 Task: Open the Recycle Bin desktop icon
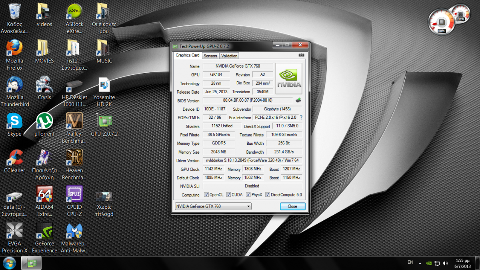pos(14,18)
